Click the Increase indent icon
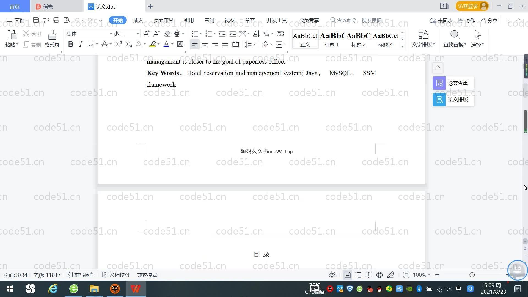The width and height of the screenshot is (528, 297). click(x=233, y=34)
